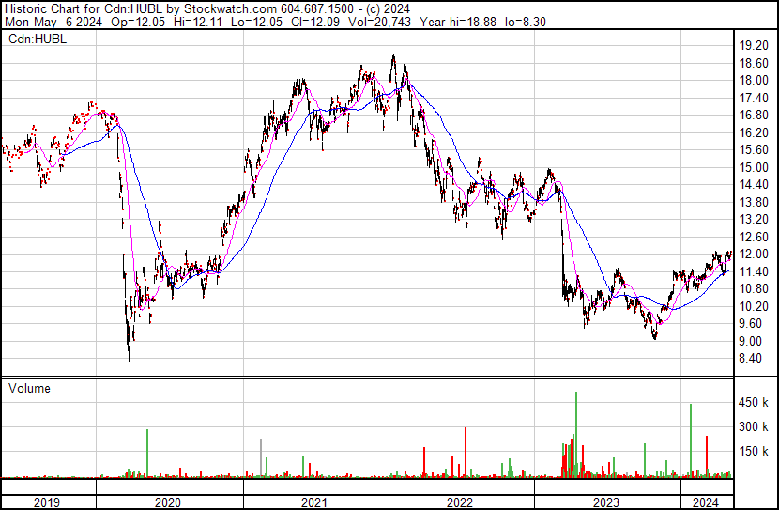The width and height of the screenshot is (779, 510).
Task: Select the 2024 year label on the time axis
Action: tap(706, 502)
